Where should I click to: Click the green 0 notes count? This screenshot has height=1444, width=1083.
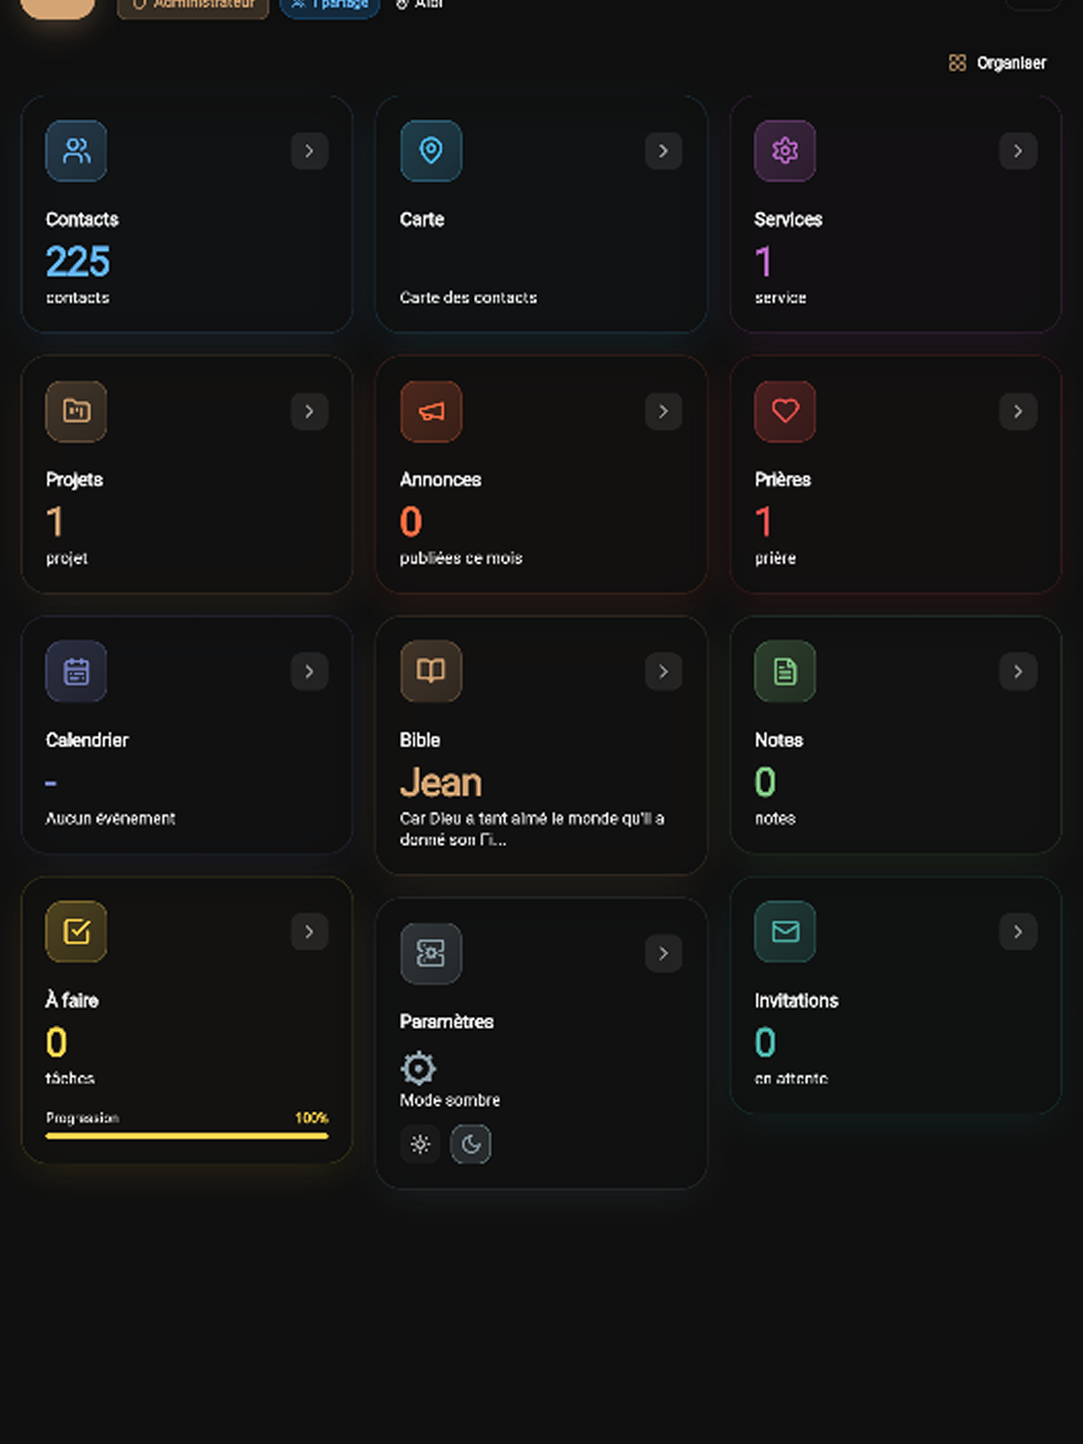(765, 781)
